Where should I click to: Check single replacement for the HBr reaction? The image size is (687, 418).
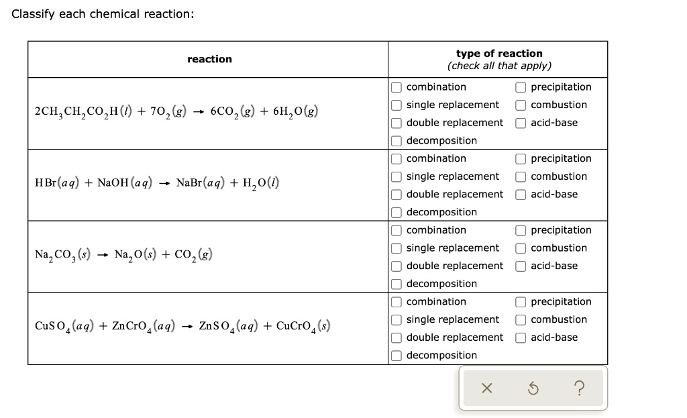[396, 176]
